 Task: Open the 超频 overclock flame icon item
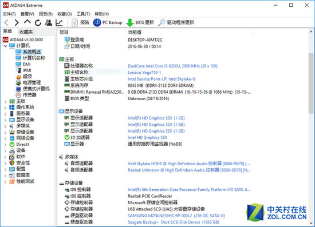click(18, 77)
